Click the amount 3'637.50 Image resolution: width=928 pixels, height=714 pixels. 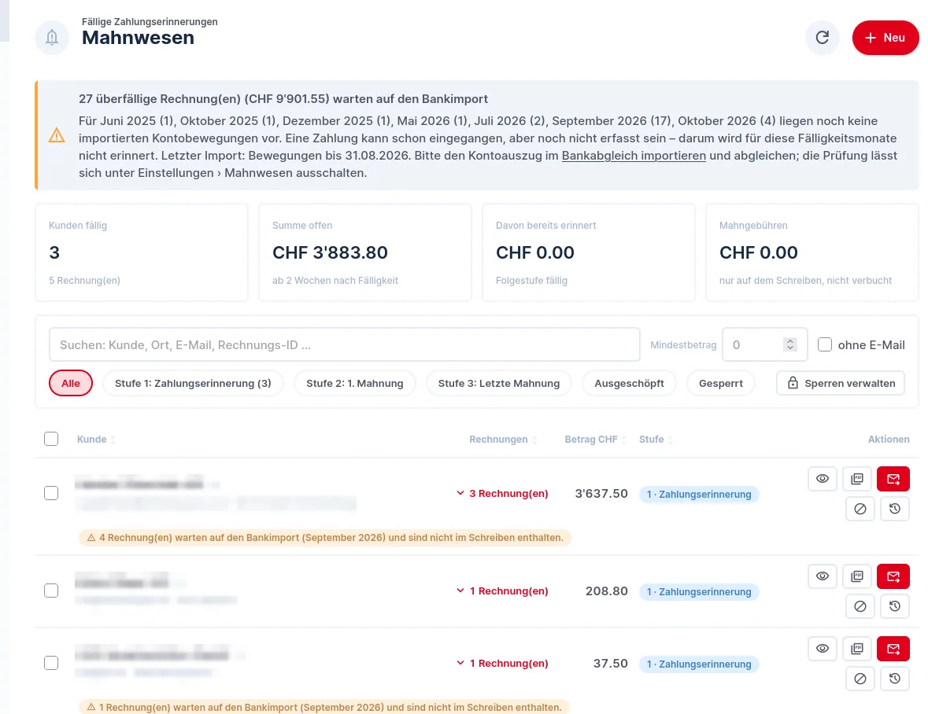point(601,494)
